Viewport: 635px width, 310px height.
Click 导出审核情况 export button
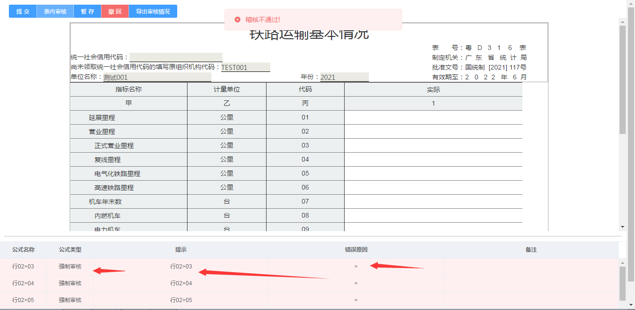(x=153, y=12)
